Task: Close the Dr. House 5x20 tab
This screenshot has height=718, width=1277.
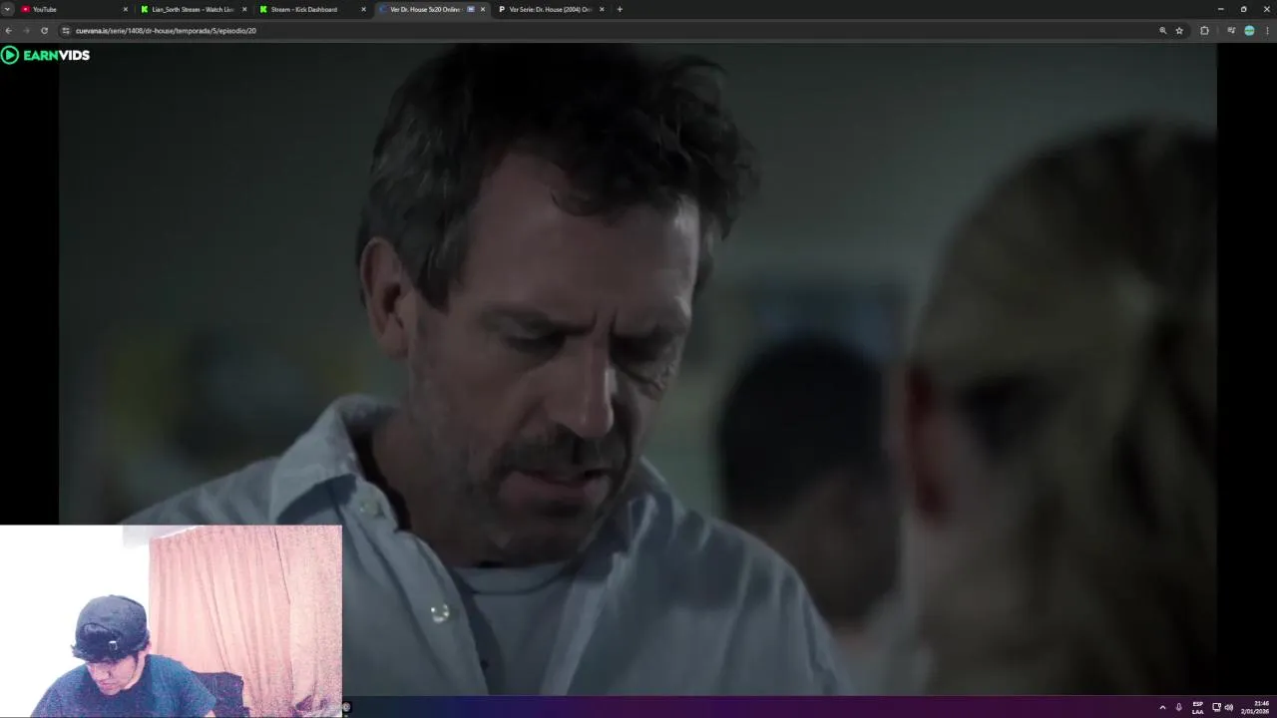Action: (483, 9)
